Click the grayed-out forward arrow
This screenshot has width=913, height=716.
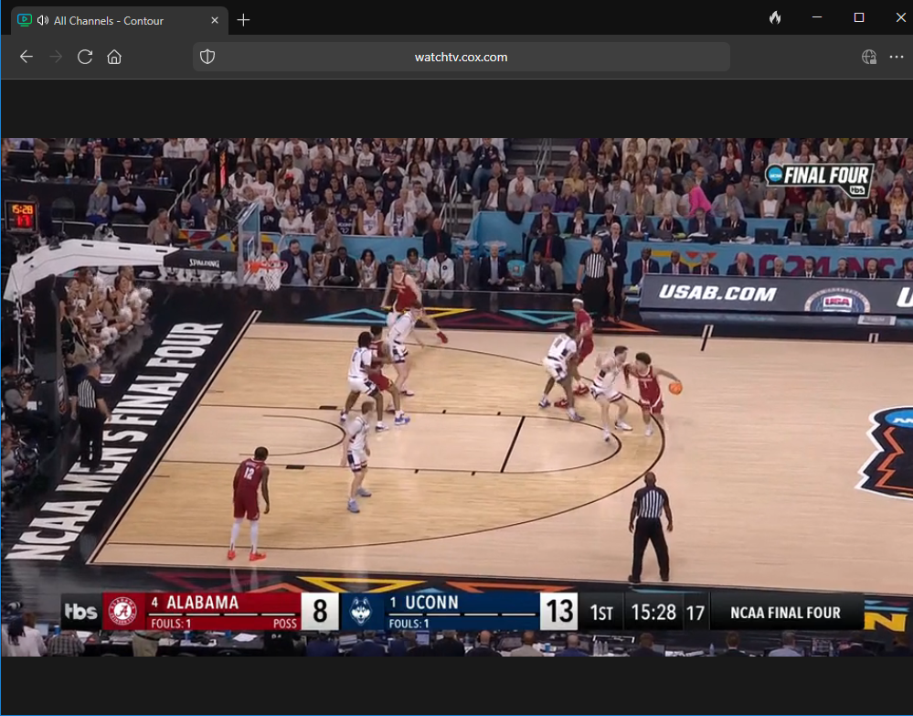pyautogui.click(x=56, y=57)
